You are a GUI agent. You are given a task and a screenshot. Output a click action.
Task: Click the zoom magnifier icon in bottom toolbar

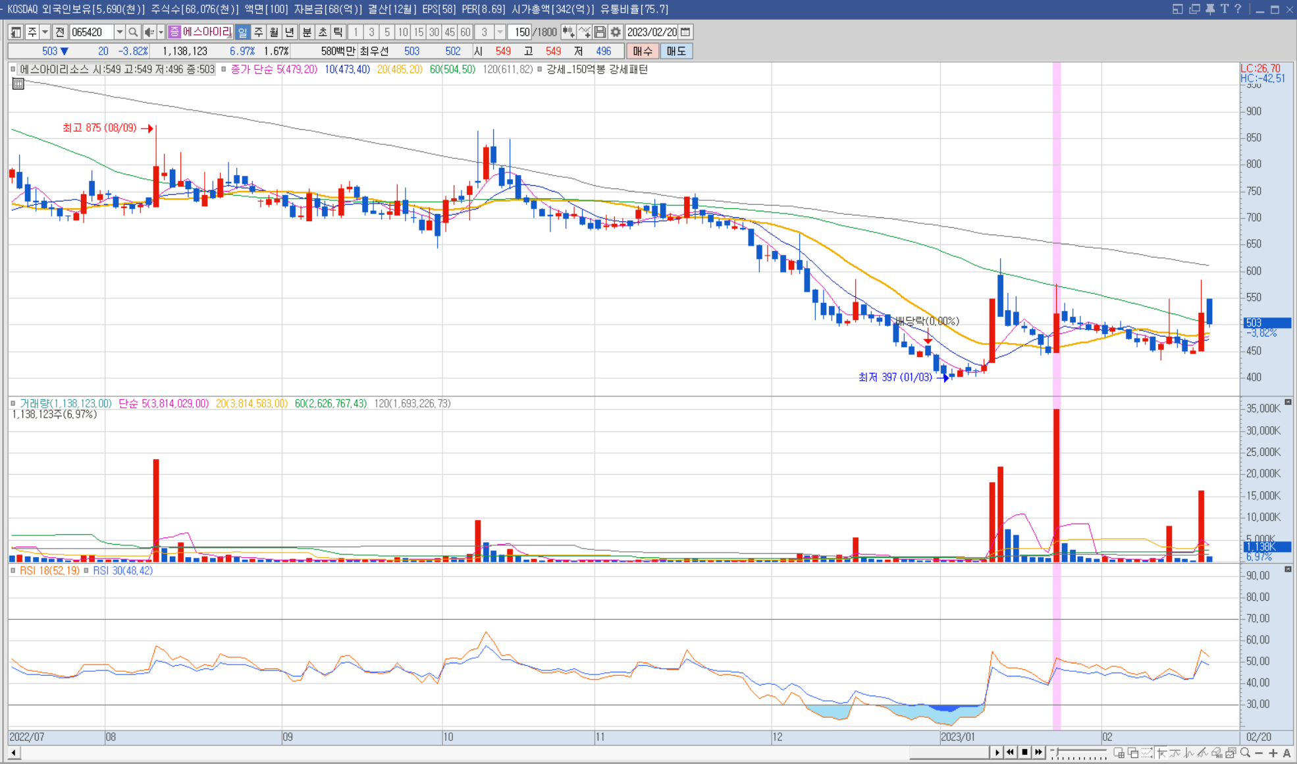tap(1245, 753)
